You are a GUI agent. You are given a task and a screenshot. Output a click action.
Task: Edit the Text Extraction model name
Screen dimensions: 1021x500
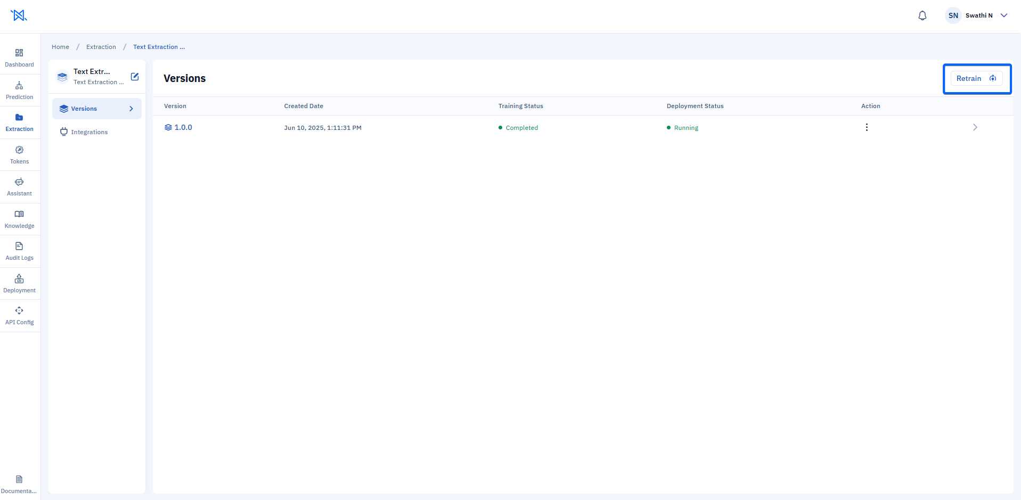coord(135,77)
